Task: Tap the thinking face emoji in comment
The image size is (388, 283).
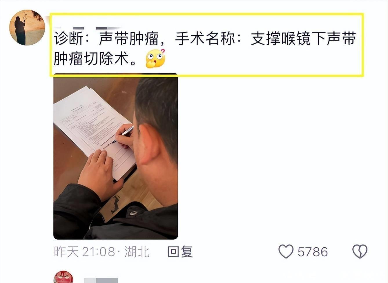Action: (x=155, y=59)
